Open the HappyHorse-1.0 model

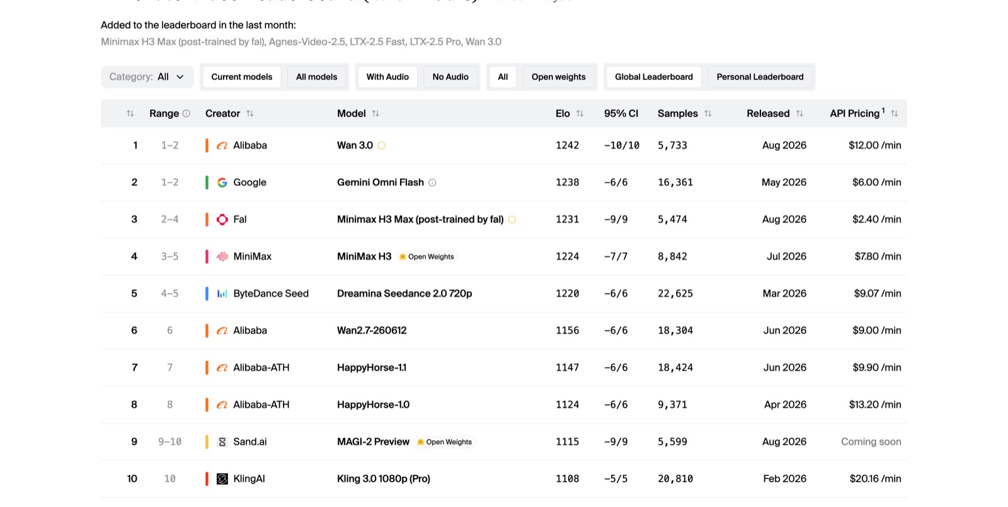[373, 405]
